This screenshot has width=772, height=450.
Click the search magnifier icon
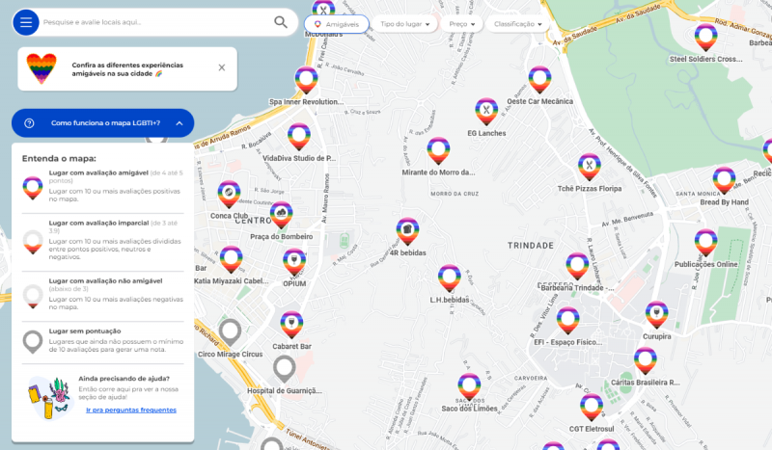click(x=281, y=22)
